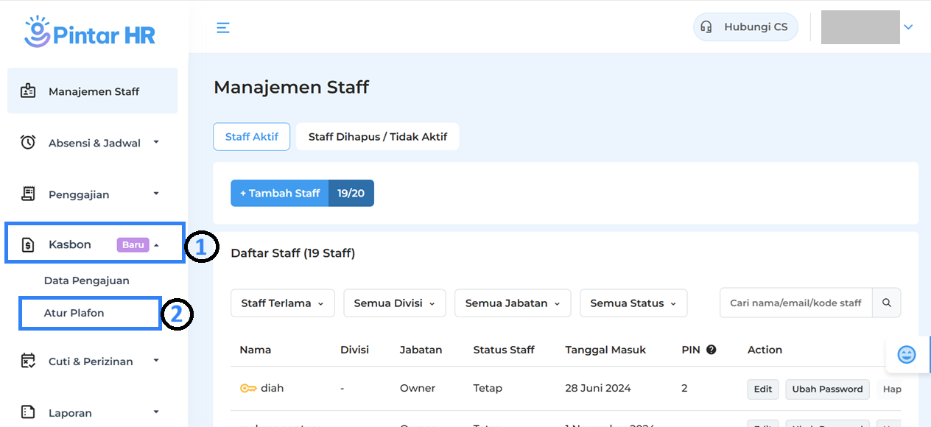Open the Semua Divisi filter dropdown
The width and height of the screenshot is (931, 427).
(x=394, y=303)
